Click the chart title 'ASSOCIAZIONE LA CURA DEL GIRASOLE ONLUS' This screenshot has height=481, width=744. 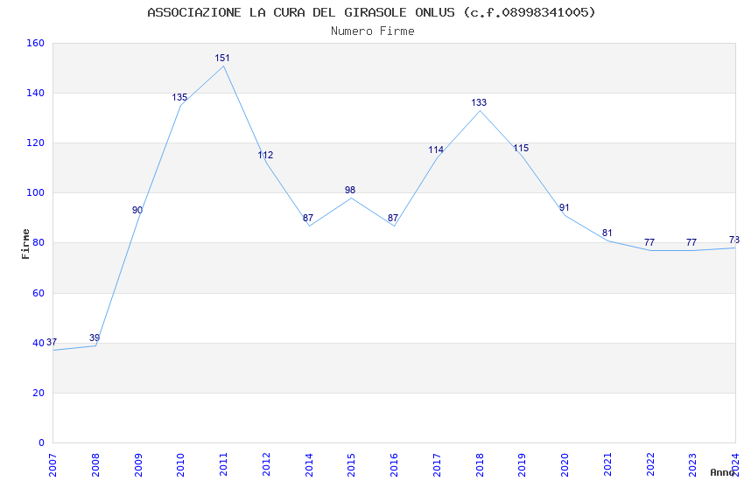coord(301,12)
